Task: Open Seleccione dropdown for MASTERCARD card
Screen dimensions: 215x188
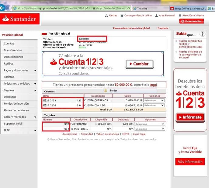Action: [x=150, y=124]
